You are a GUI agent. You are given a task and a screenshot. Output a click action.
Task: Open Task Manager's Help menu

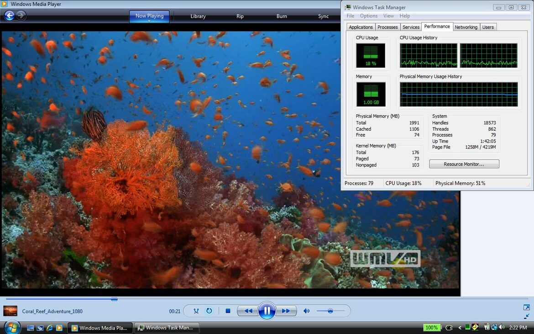click(x=404, y=16)
